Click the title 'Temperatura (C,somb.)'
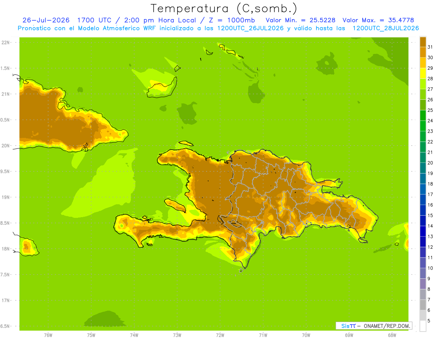440x340 pixels. click(x=224, y=8)
